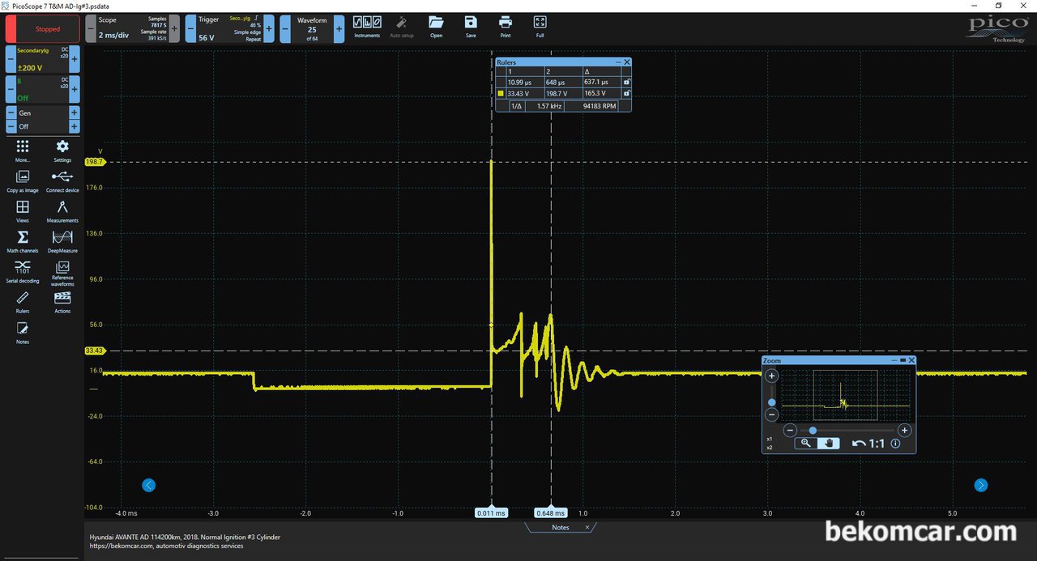1037x561 pixels.
Task: Switch to Full screen view
Action: [540, 28]
